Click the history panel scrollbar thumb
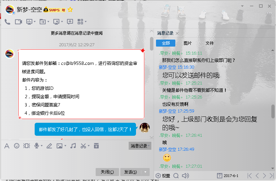Viewport: 276px width, 181px height. click(x=273, y=111)
